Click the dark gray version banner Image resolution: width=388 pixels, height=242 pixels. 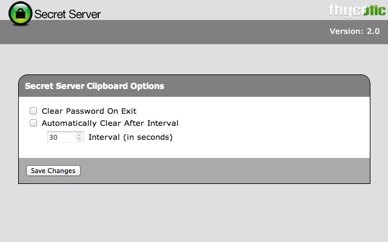coord(182,32)
